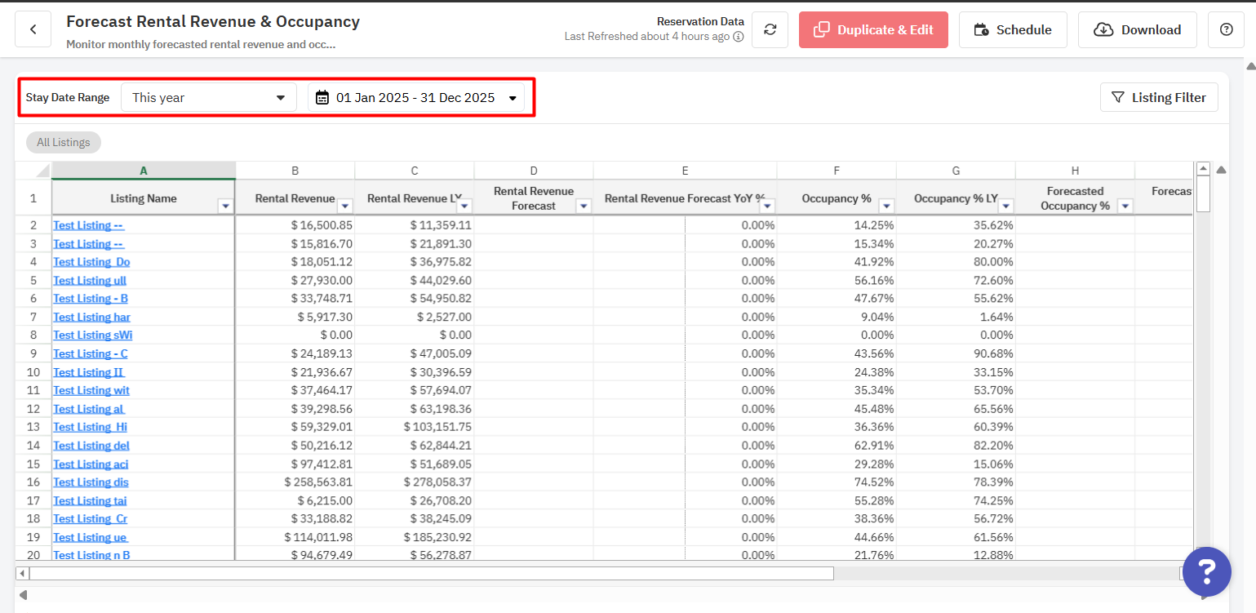Screen dimensions: 1256x613
Task: Click the horizontal scrollbar of the spreadsheet
Action: (x=432, y=573)
